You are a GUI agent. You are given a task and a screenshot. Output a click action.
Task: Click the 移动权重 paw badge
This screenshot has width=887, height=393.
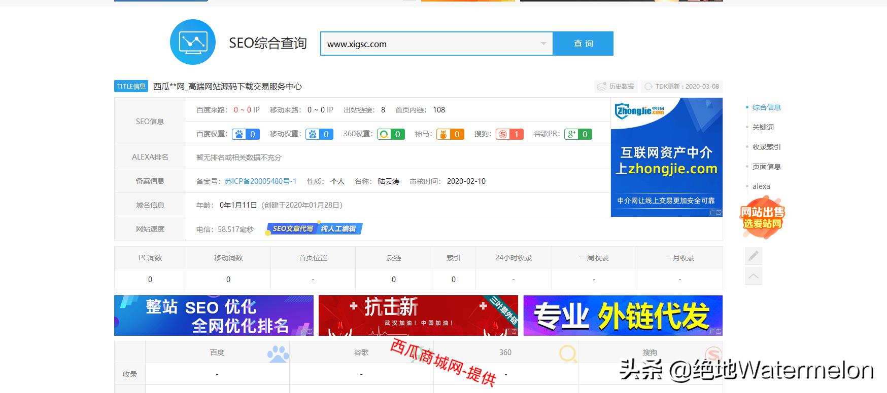(x=320, y=134)
